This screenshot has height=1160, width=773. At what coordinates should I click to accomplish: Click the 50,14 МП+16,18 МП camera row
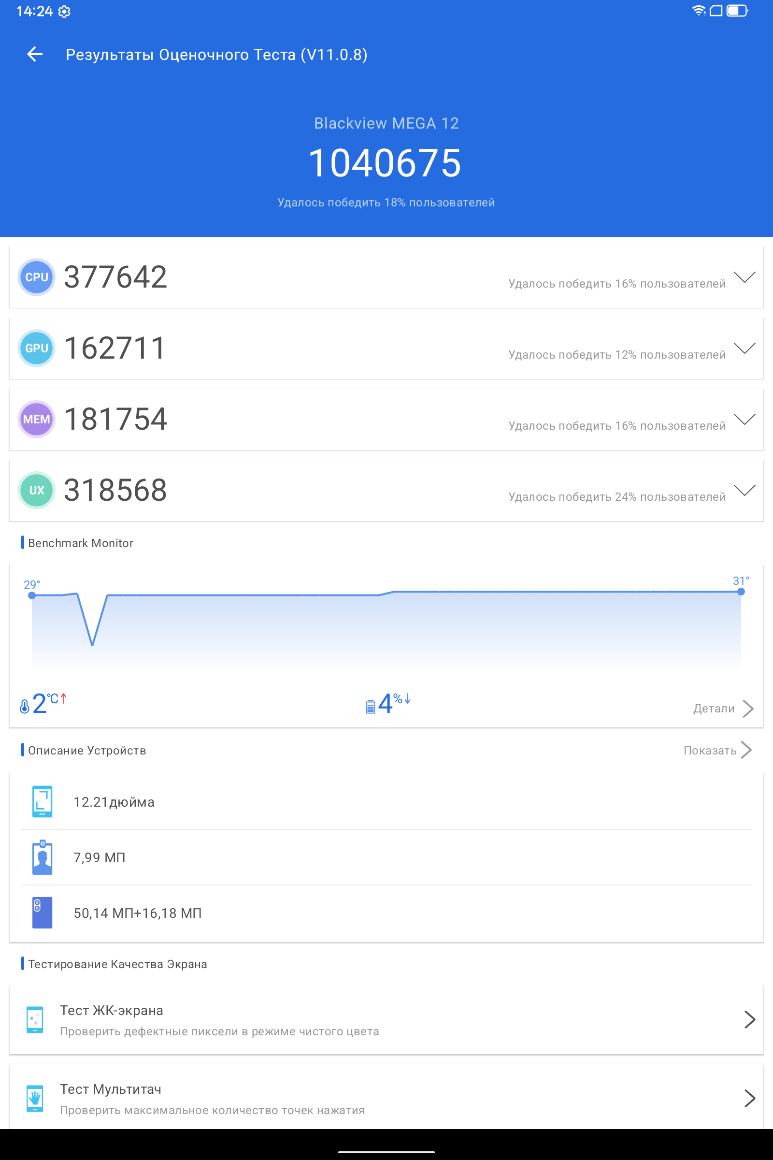pyautogui.click(x=386, y=913)
